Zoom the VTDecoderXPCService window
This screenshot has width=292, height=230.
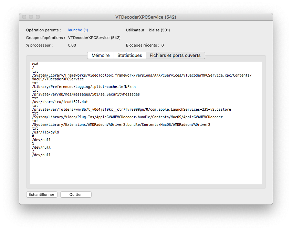click(38, 17)
